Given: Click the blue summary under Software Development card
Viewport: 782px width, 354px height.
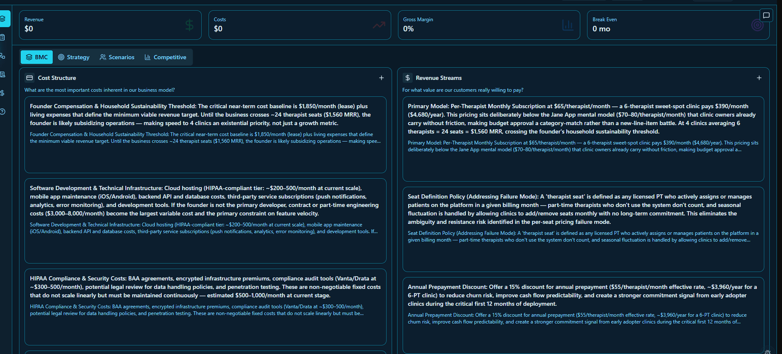Looking at the screenshot, I should coord(204,228).
